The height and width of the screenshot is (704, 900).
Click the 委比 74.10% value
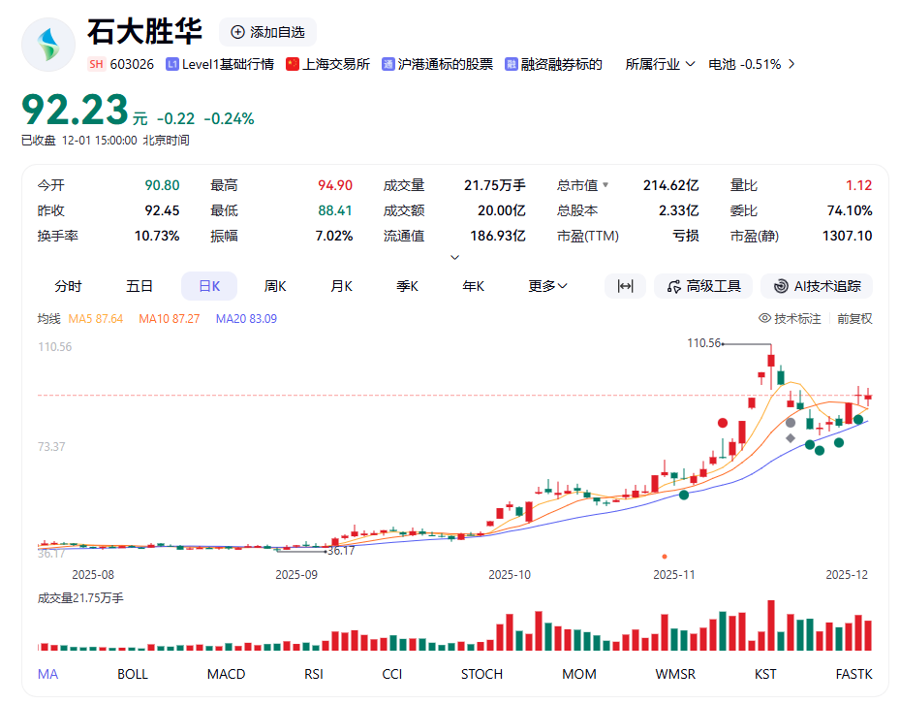pyautogui.click(x=850, y=210)
